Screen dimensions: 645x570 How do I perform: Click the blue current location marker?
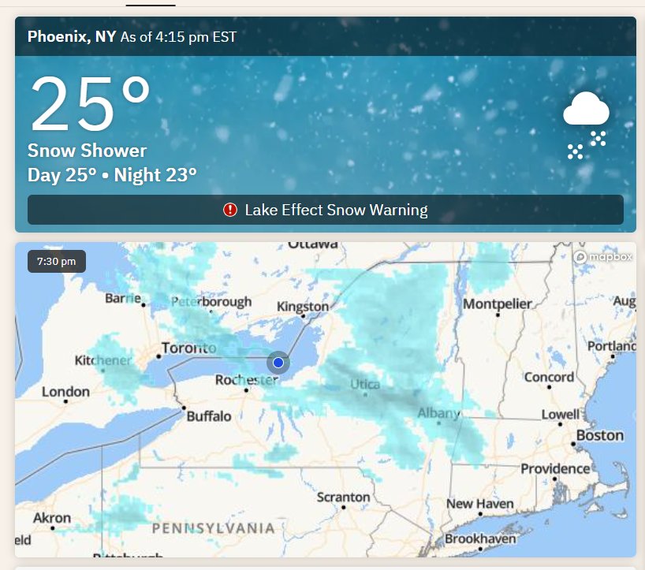point(278,363)
